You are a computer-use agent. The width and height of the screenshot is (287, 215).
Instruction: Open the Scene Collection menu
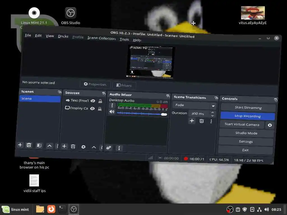tap(101, 38)
